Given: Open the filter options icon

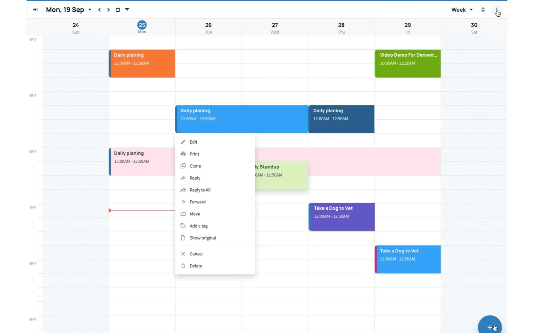Looking at the screenshot, I should (127, 10).
